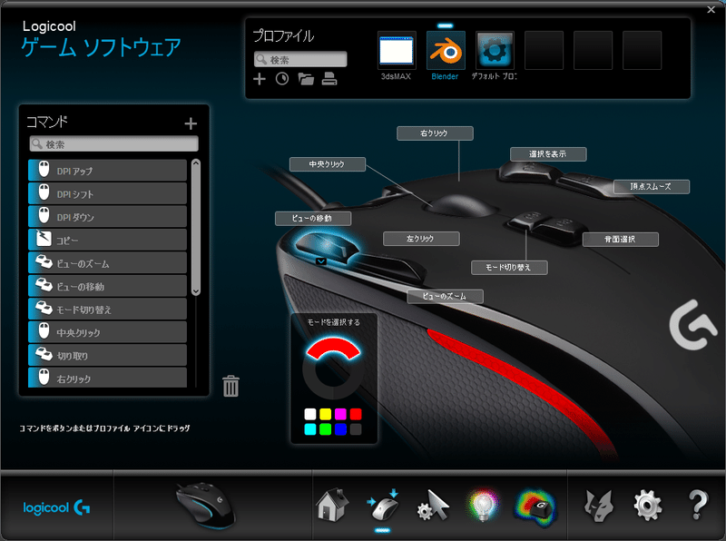Open the customize buttons mouse icon

click(383, 505)
